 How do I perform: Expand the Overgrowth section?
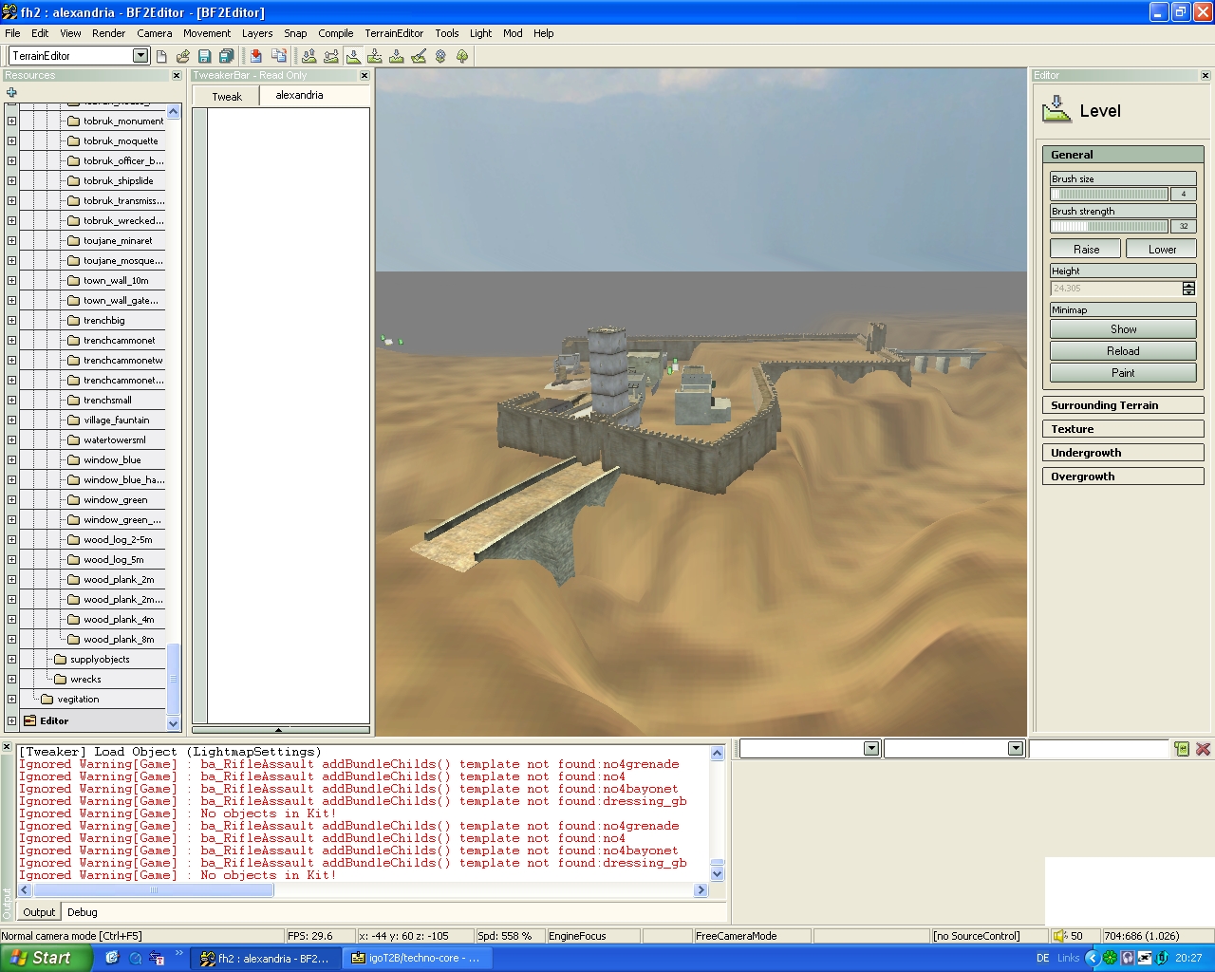1123,477
